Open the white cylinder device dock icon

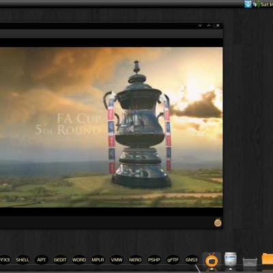[x=231, y=259]
